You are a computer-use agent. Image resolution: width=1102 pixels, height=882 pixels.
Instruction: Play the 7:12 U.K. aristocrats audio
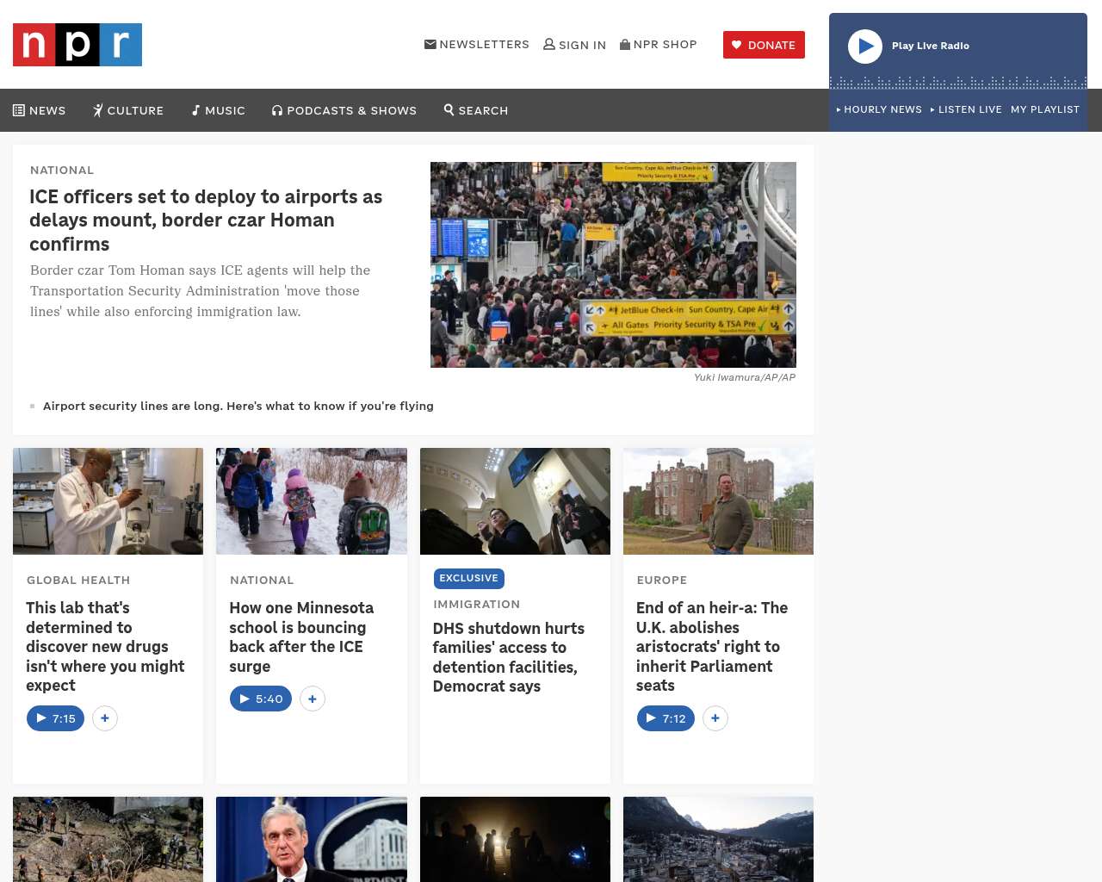pos(666,718)
